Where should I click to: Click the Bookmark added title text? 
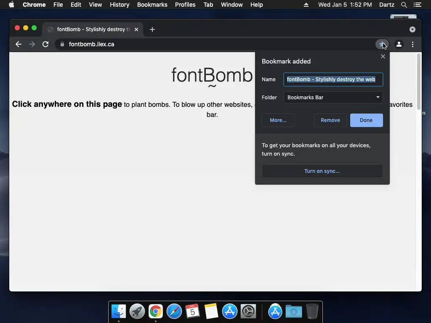click(286, 61)
